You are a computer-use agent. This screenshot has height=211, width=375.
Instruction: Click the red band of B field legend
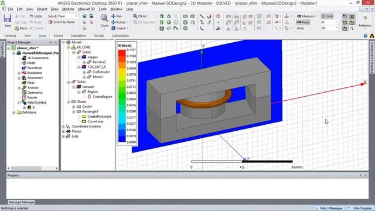(122, 53)
